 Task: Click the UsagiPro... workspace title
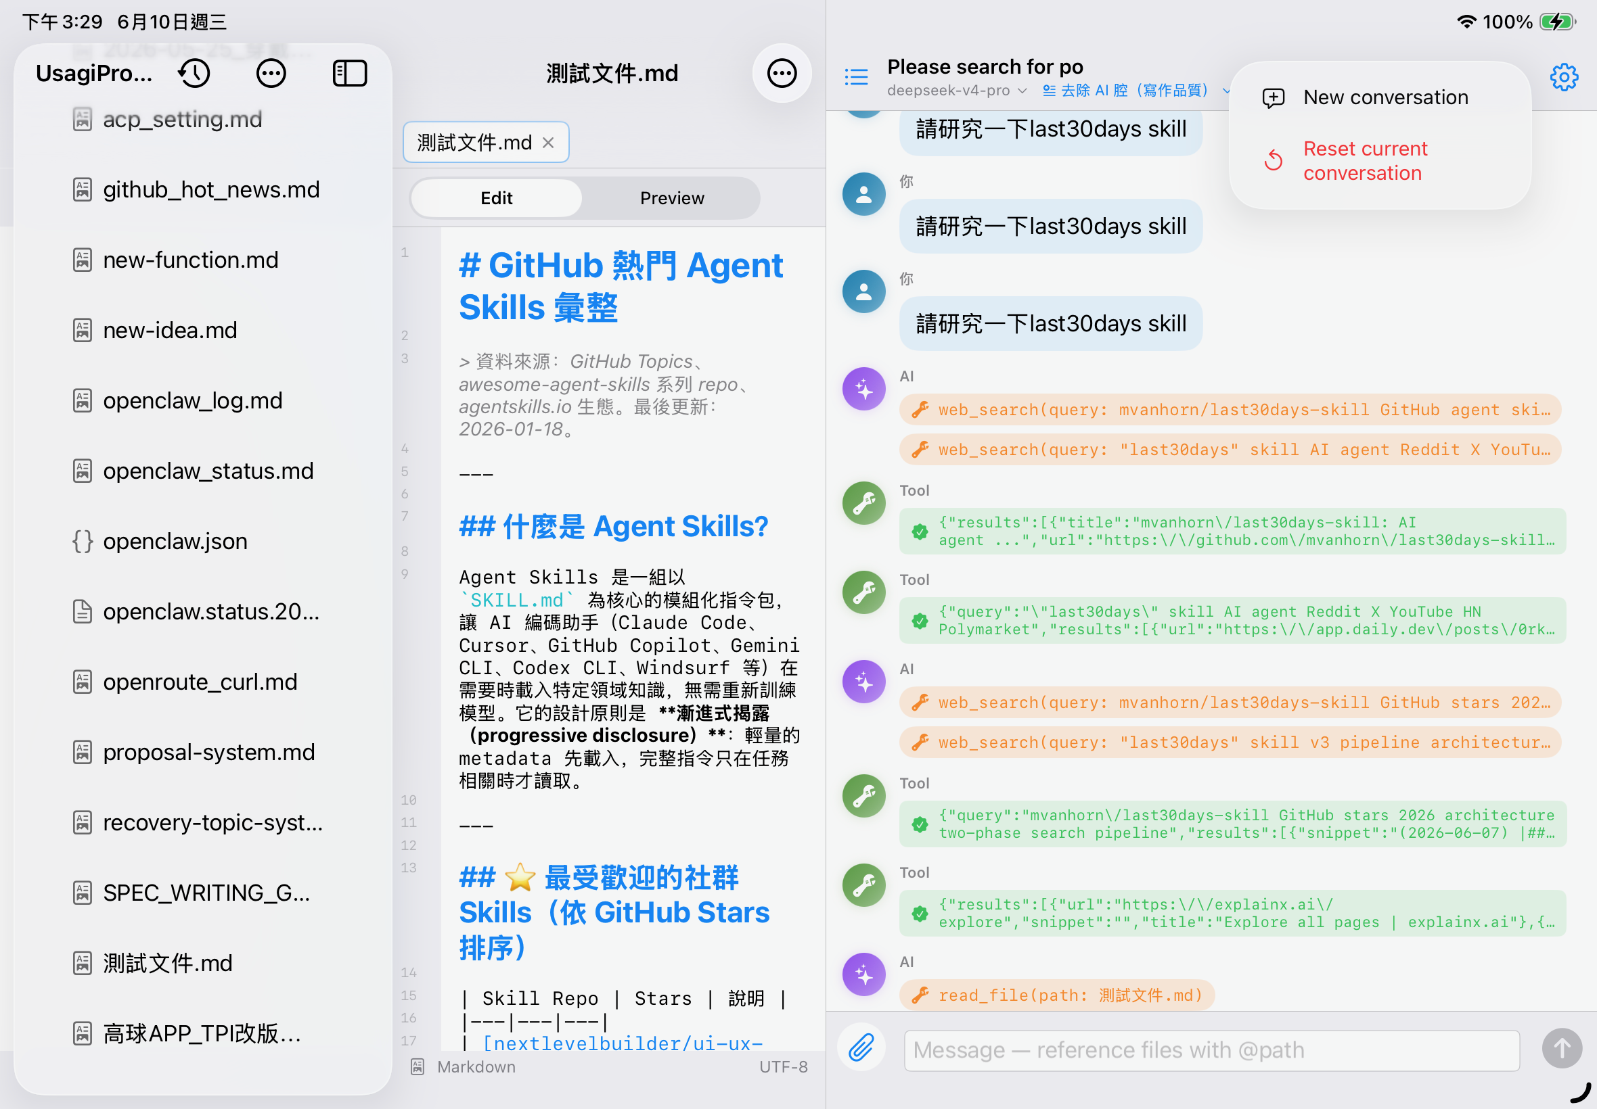[x=94, y=73]
